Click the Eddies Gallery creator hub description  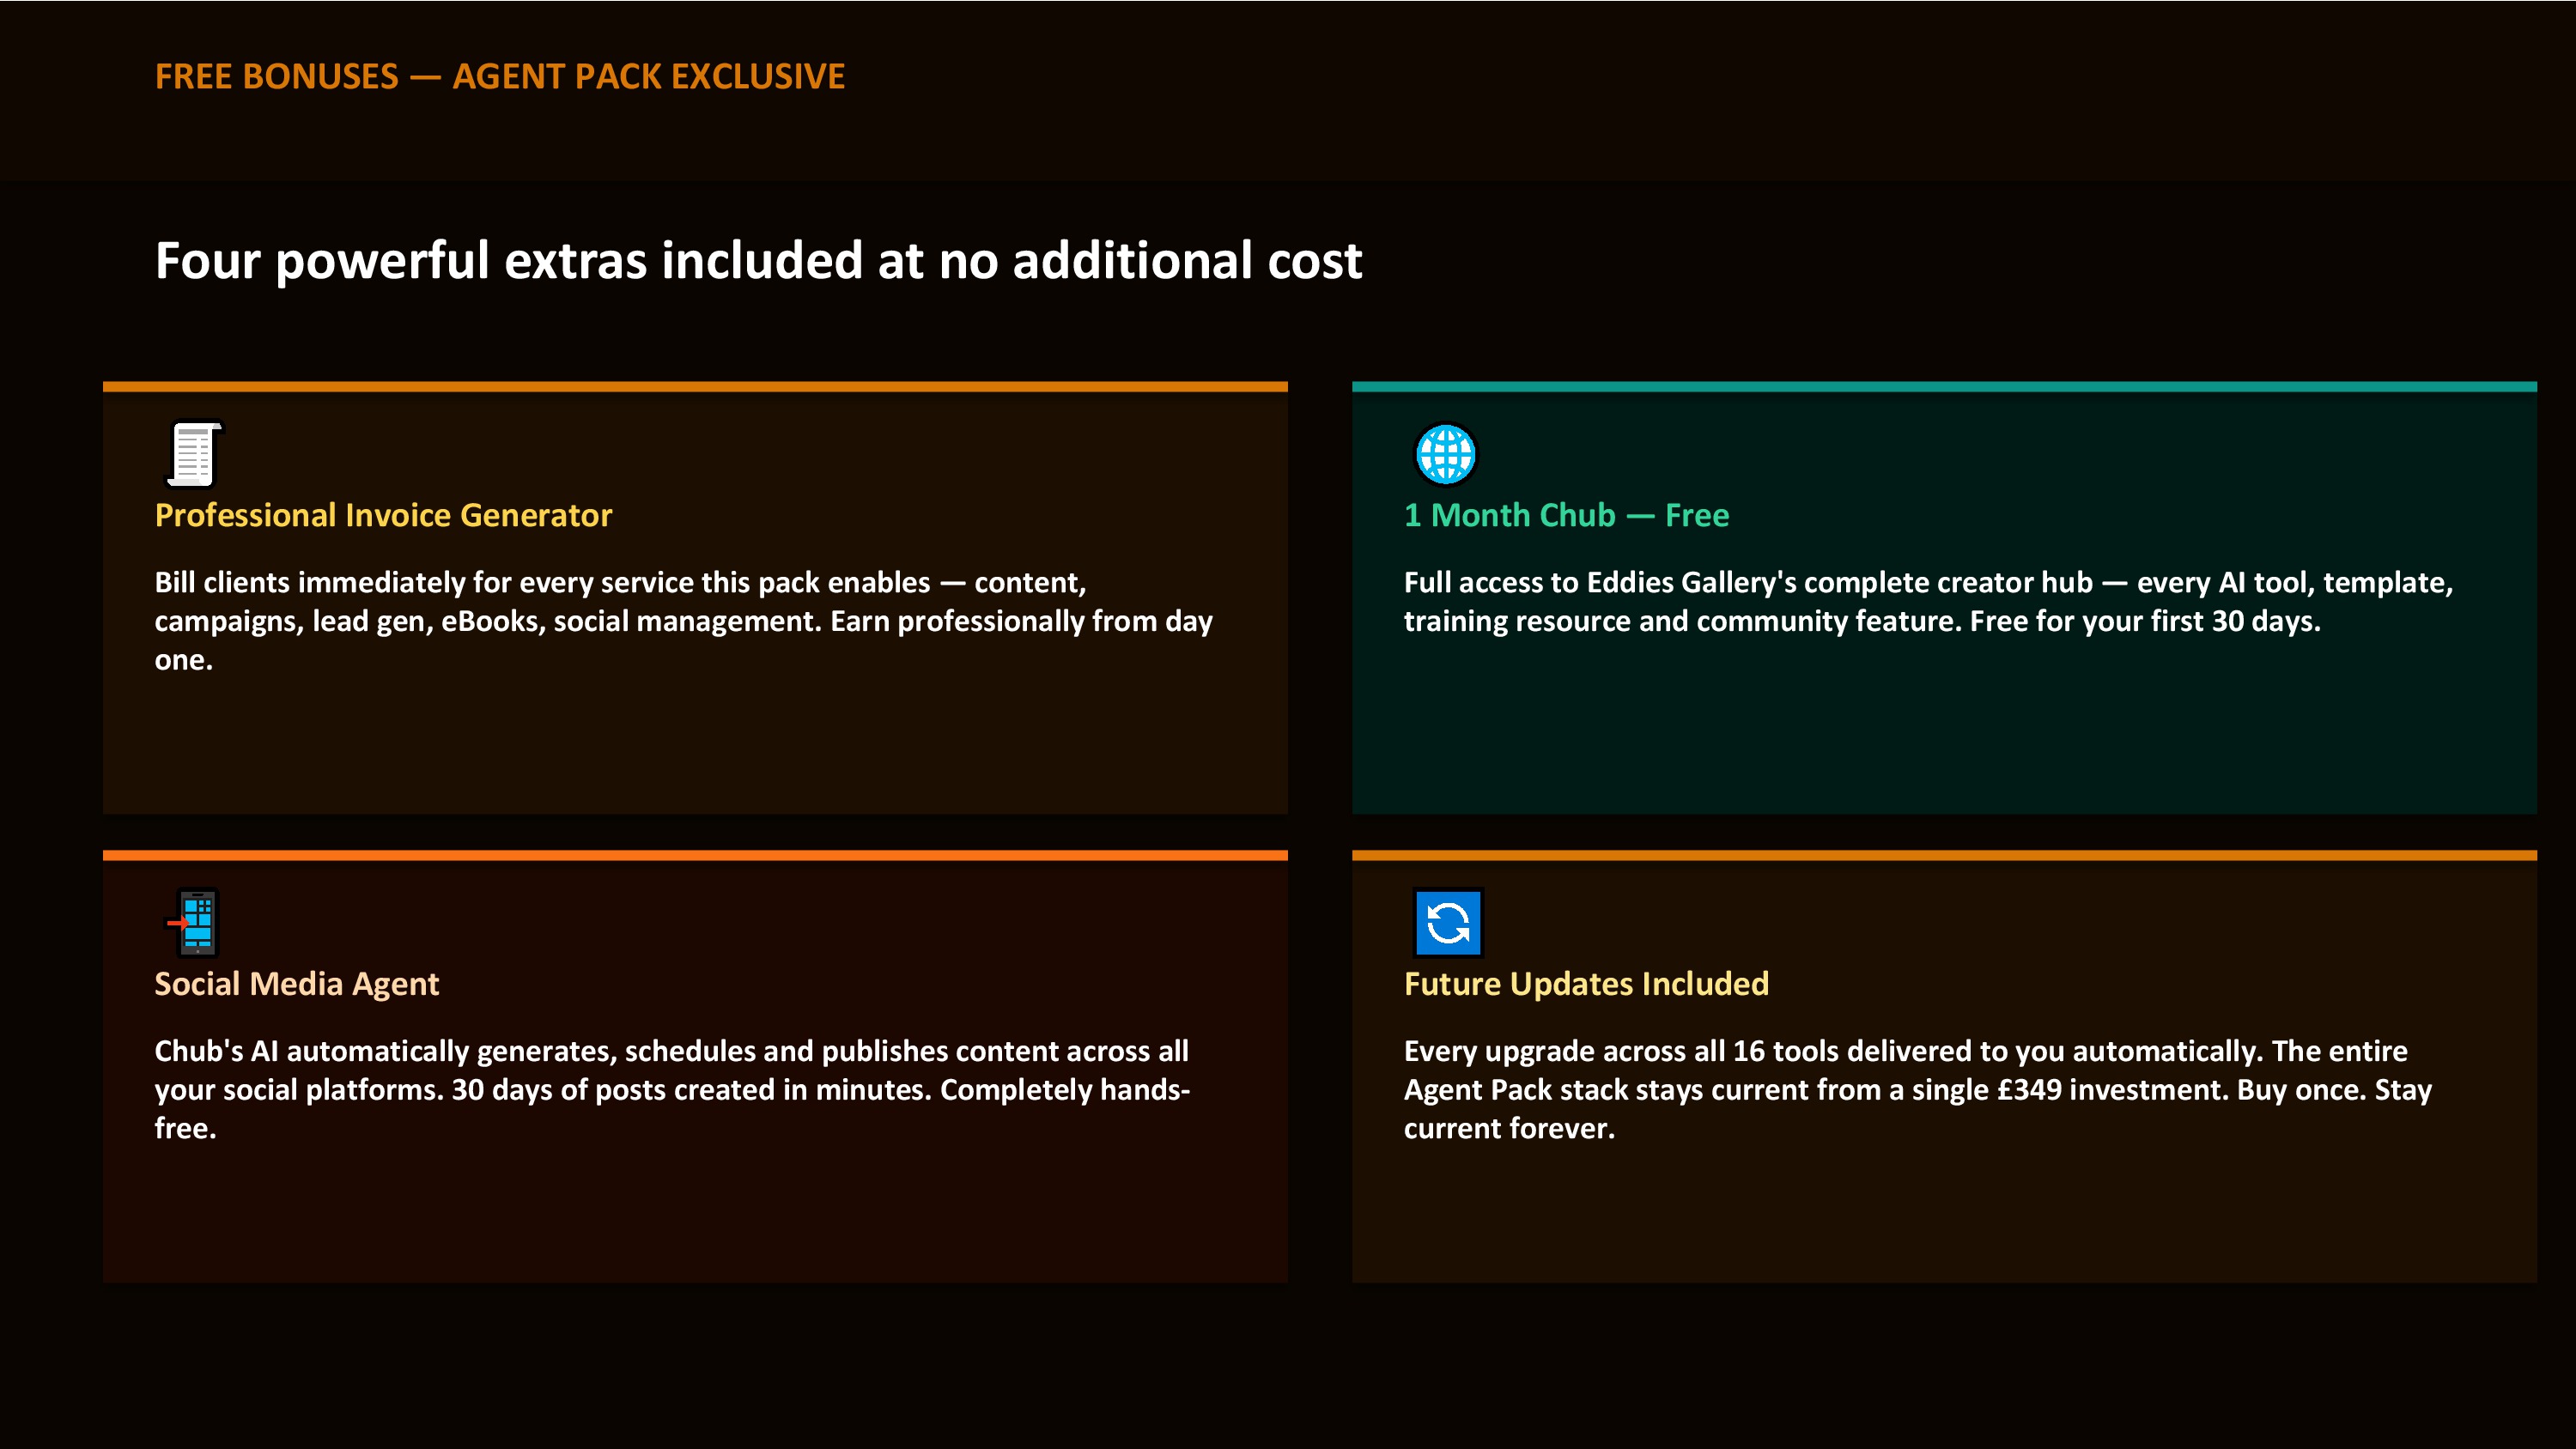[1928, 601]
